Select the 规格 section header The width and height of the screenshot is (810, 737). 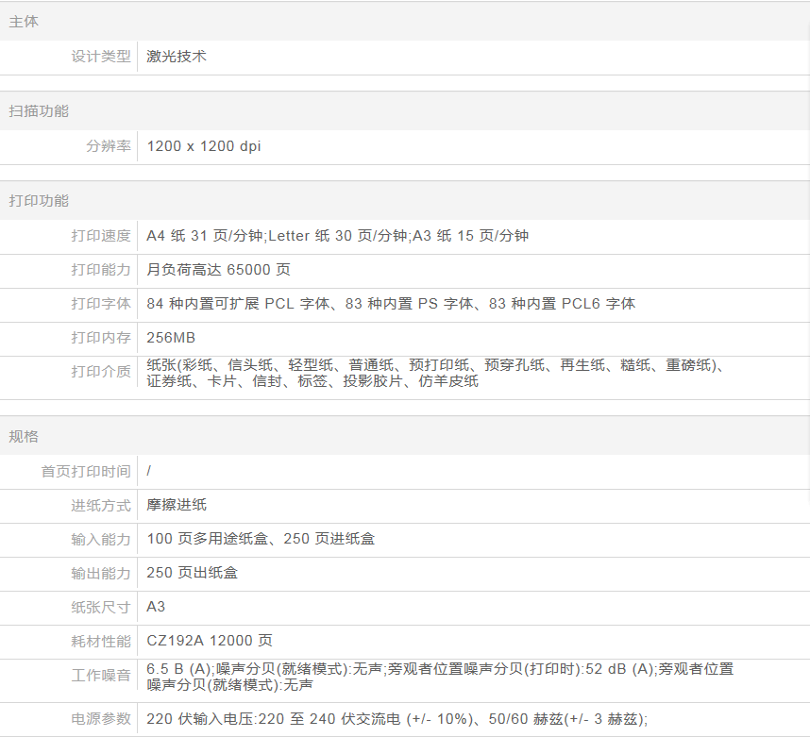point(25,436)
